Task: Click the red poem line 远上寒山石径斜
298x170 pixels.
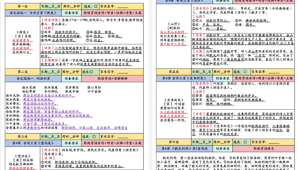Action: coord(174,32)
